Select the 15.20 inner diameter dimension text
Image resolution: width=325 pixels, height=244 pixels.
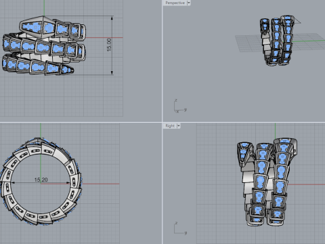click(41, 180)
